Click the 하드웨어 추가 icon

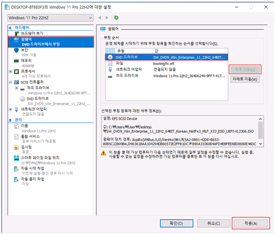coord(17,33)
